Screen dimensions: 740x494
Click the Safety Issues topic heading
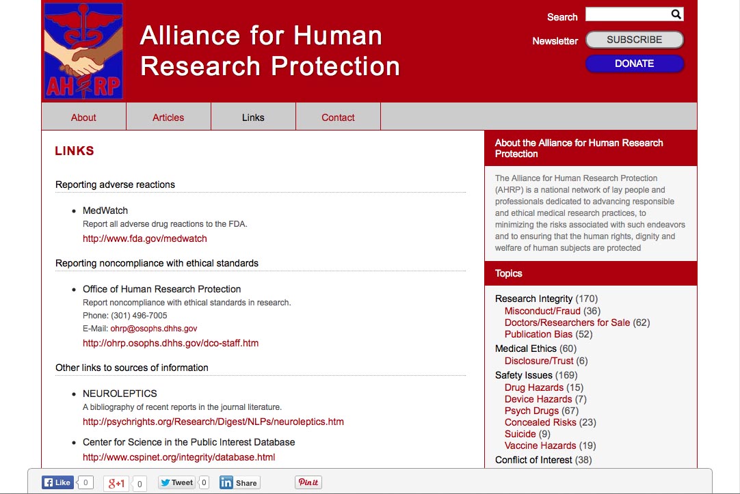pyautogui.click(x=523, y=375)
